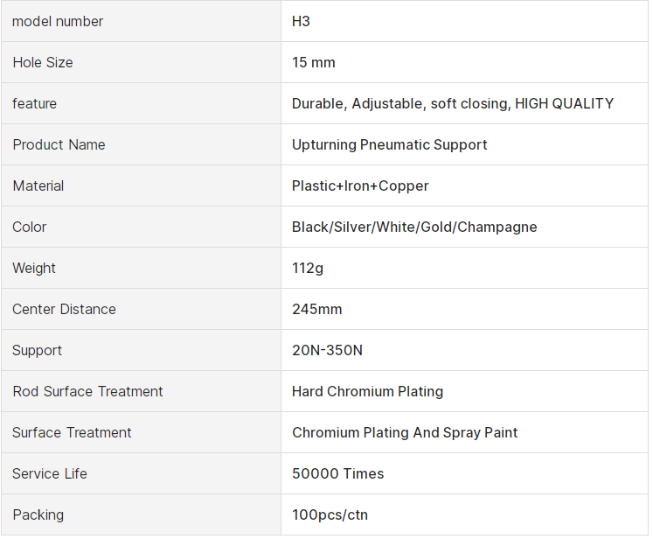This screenshot has width=653, height=539.
Task: Click the 'Rod Surface Treatment' label
Action: pos(87,391)
